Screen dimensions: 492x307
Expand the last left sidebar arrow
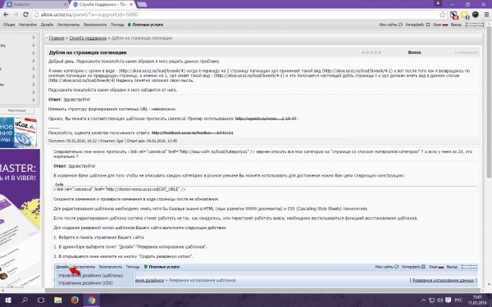point(34,100)
